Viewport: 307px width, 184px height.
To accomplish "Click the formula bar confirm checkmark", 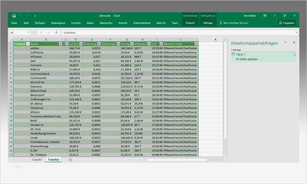I will point(49,33).
